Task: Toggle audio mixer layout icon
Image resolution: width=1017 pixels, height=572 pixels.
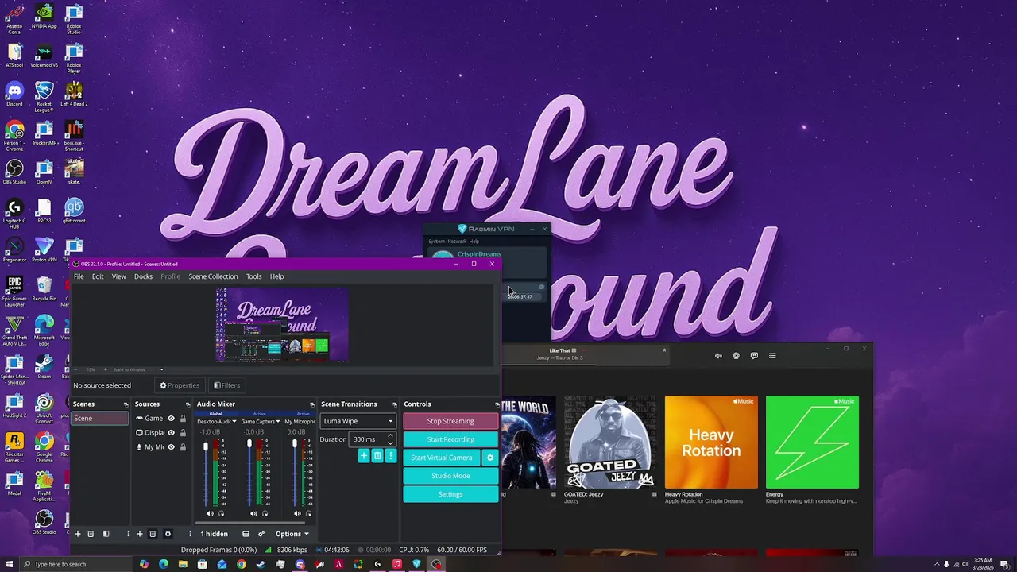Action: click(246, 534)
